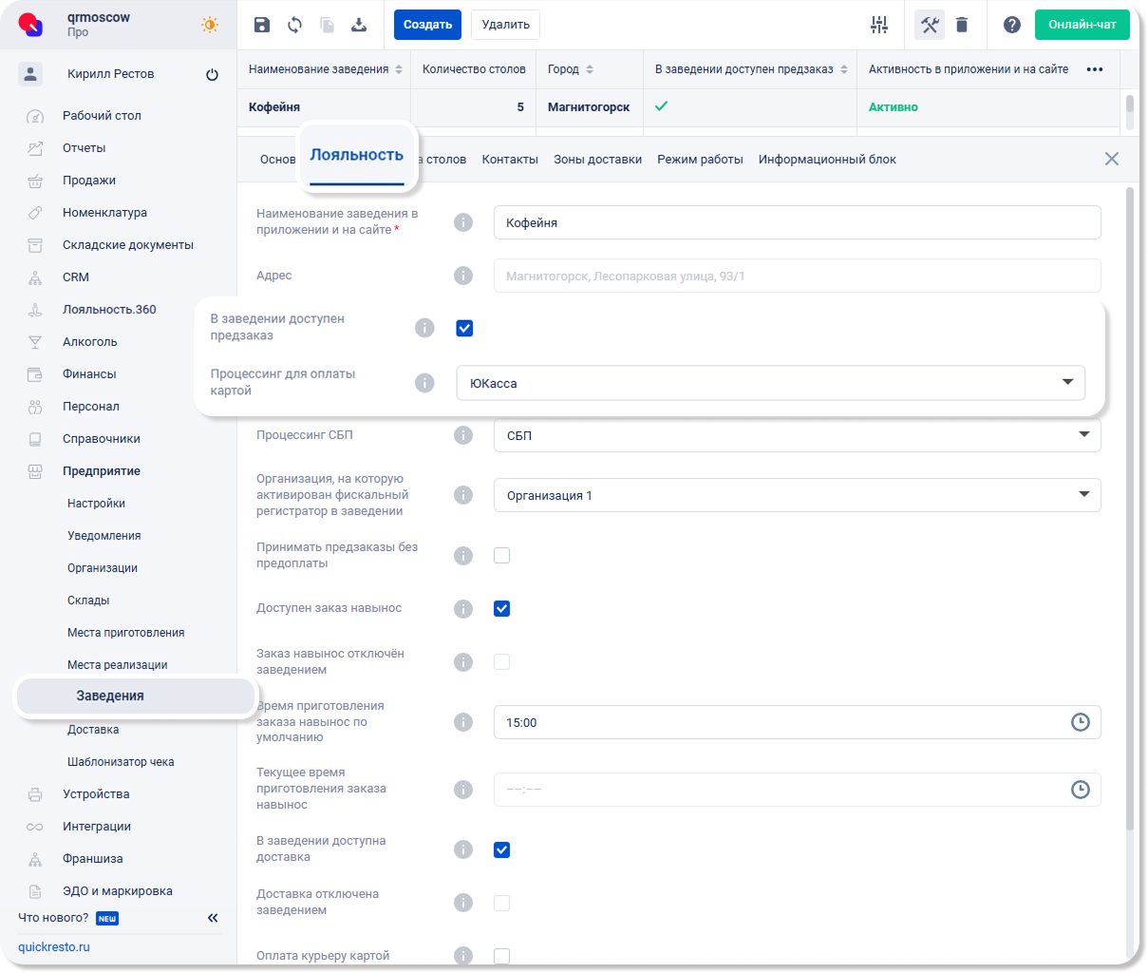The image size is (1148, 973).
Task: Open the quickresto.ru link
Action: pyautogui.click(x=54, y=947)
